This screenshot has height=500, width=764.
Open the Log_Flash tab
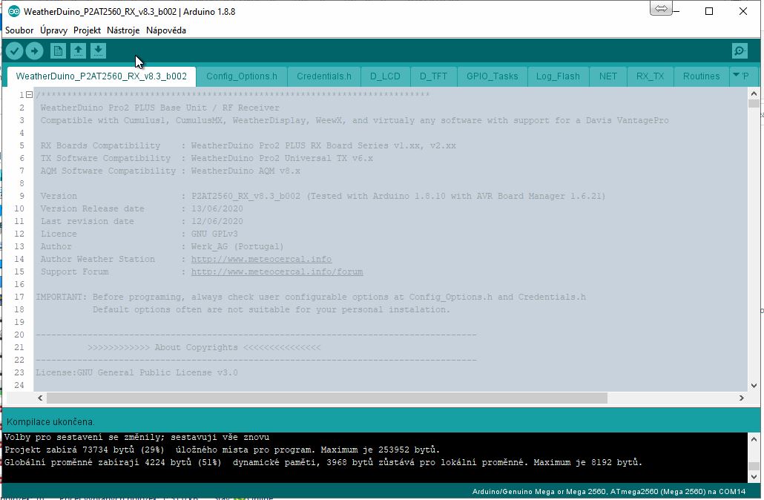pos(558,76)
